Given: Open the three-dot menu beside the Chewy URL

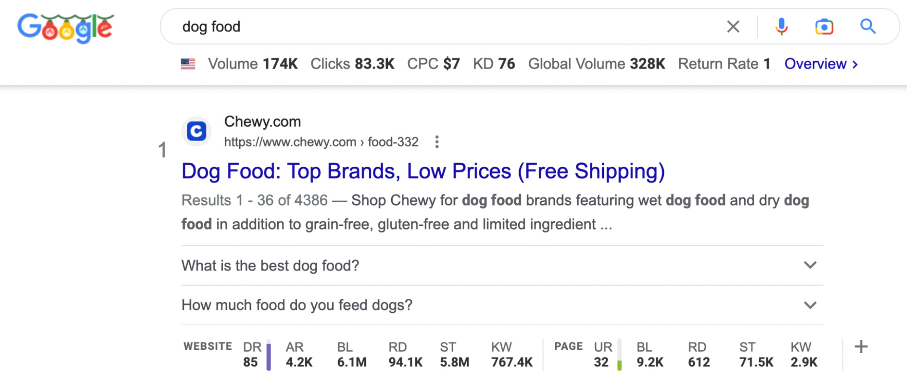Looking at the screenshot, I should coord(436,142).
